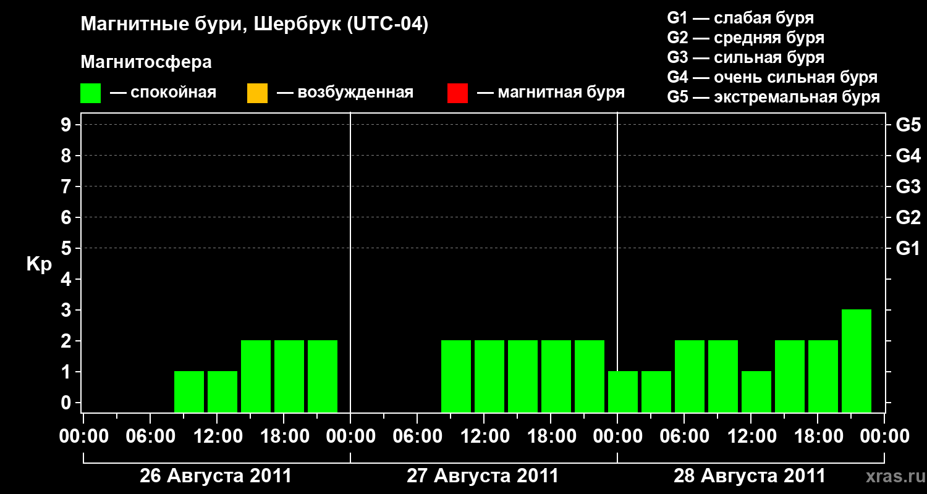
Task: Click the red 'магнитная буря' legend swatch
Action: click(x=457, y=93)
